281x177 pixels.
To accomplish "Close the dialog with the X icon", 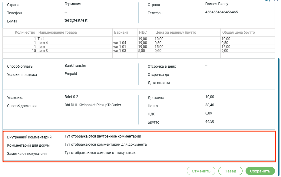I will (276, 1).
